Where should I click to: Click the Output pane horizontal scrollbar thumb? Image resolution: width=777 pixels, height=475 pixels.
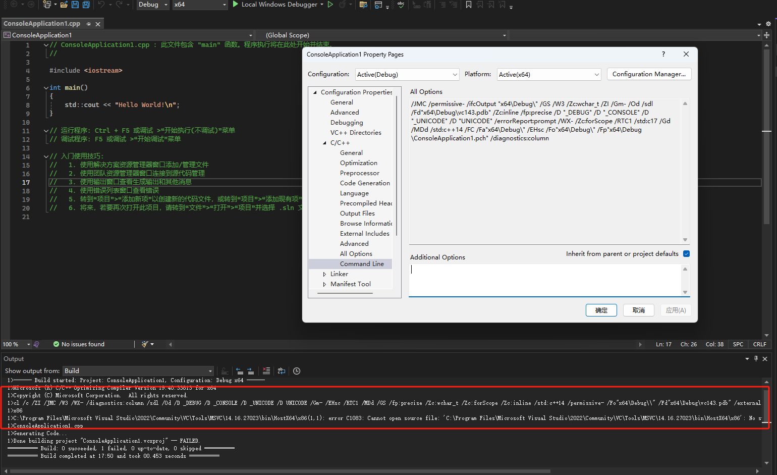pyautogui.click(x=280, y=471)
